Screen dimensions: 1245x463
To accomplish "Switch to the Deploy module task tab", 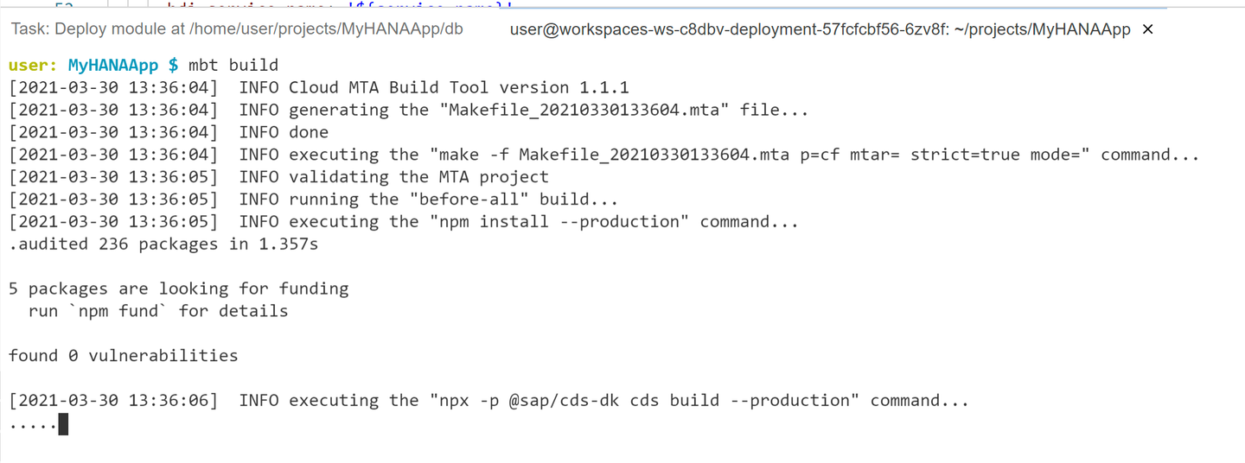I will coord(237,29).
